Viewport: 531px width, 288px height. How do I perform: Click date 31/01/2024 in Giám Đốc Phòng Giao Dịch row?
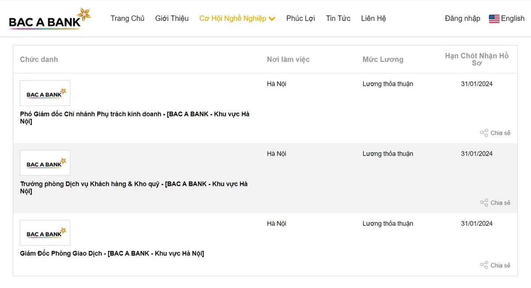click(477, 224)
